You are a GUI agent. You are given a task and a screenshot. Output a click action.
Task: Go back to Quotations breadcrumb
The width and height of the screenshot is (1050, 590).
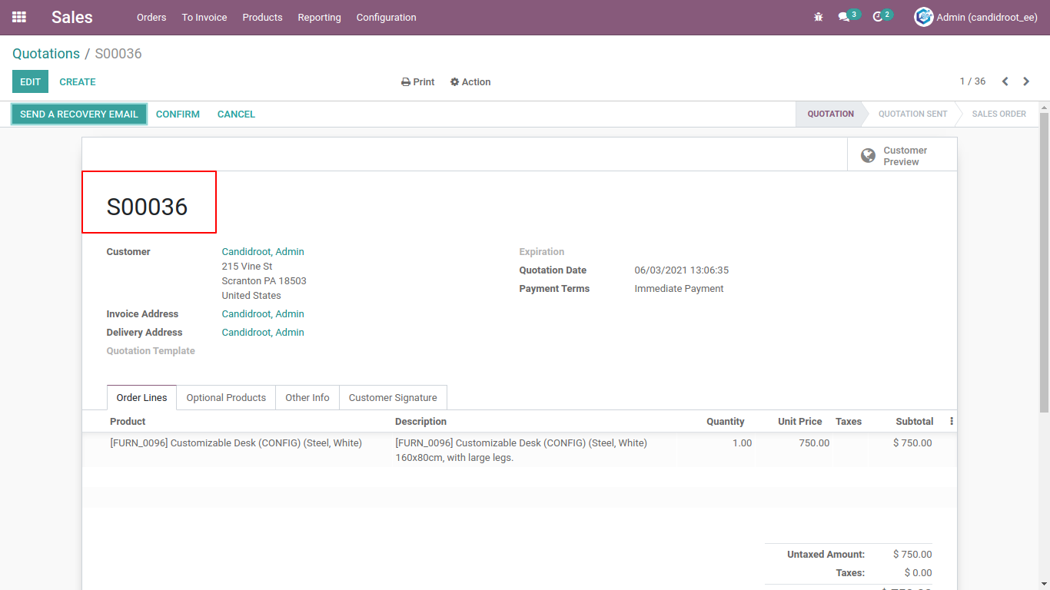coord(46,54)
